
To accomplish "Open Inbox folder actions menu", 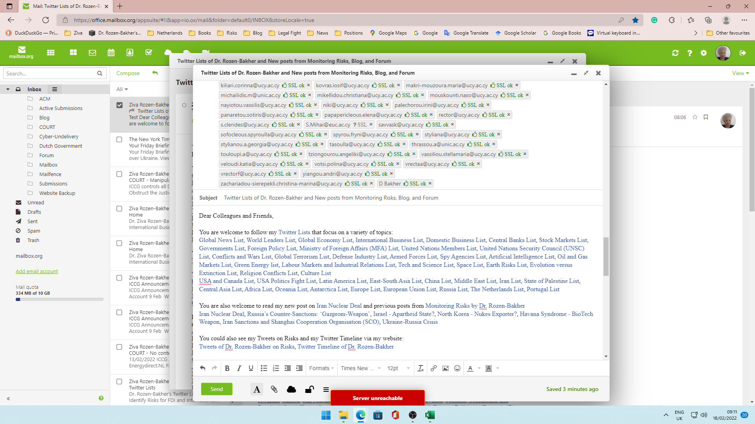I will click(55, 89).
